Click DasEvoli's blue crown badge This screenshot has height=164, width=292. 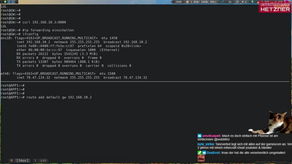pyautogui.click(x=204, y=153)
